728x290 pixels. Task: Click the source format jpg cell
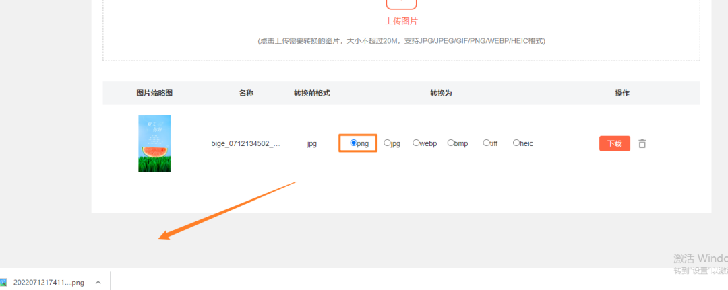312,143
